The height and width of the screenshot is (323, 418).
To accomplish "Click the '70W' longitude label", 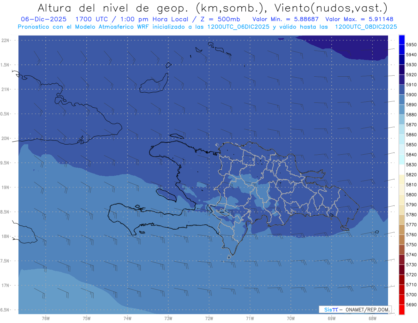I will [x=291, y=318].
